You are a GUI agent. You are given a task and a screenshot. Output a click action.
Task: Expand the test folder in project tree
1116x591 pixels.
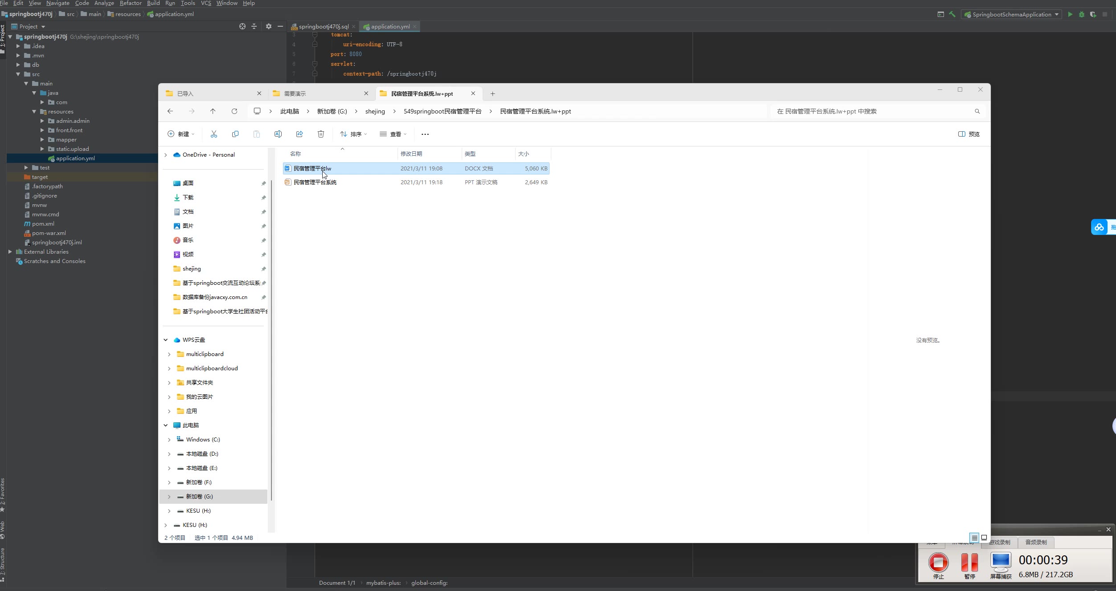pos(26,168)
